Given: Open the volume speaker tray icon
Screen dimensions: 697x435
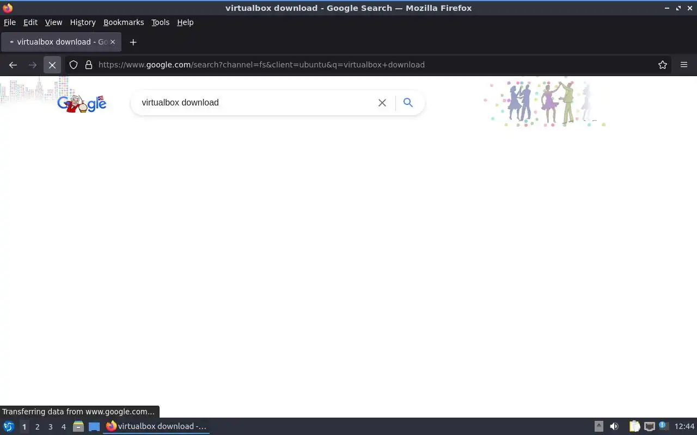Looking at the screenshot, I should pyautogui.click(x=614, y=426).
